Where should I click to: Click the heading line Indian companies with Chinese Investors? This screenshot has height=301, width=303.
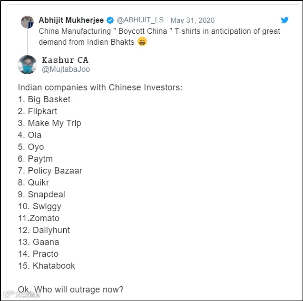(100, 87)
